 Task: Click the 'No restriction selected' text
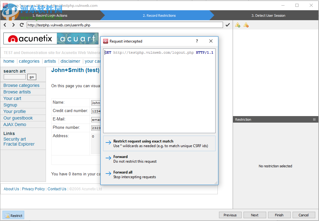pyautogui.click(x=276, y=166)
